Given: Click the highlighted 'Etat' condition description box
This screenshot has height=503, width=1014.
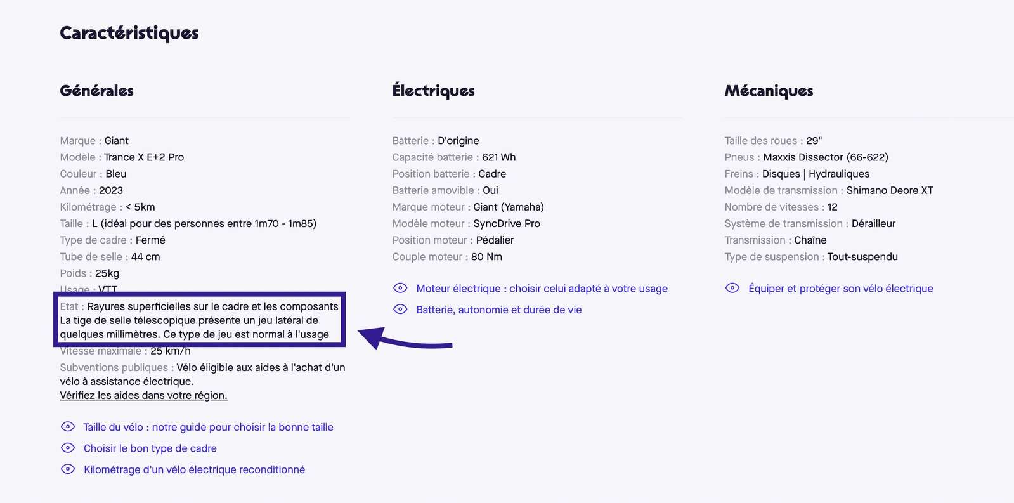Looking at the screenshot, I should [x=200, y=320].
